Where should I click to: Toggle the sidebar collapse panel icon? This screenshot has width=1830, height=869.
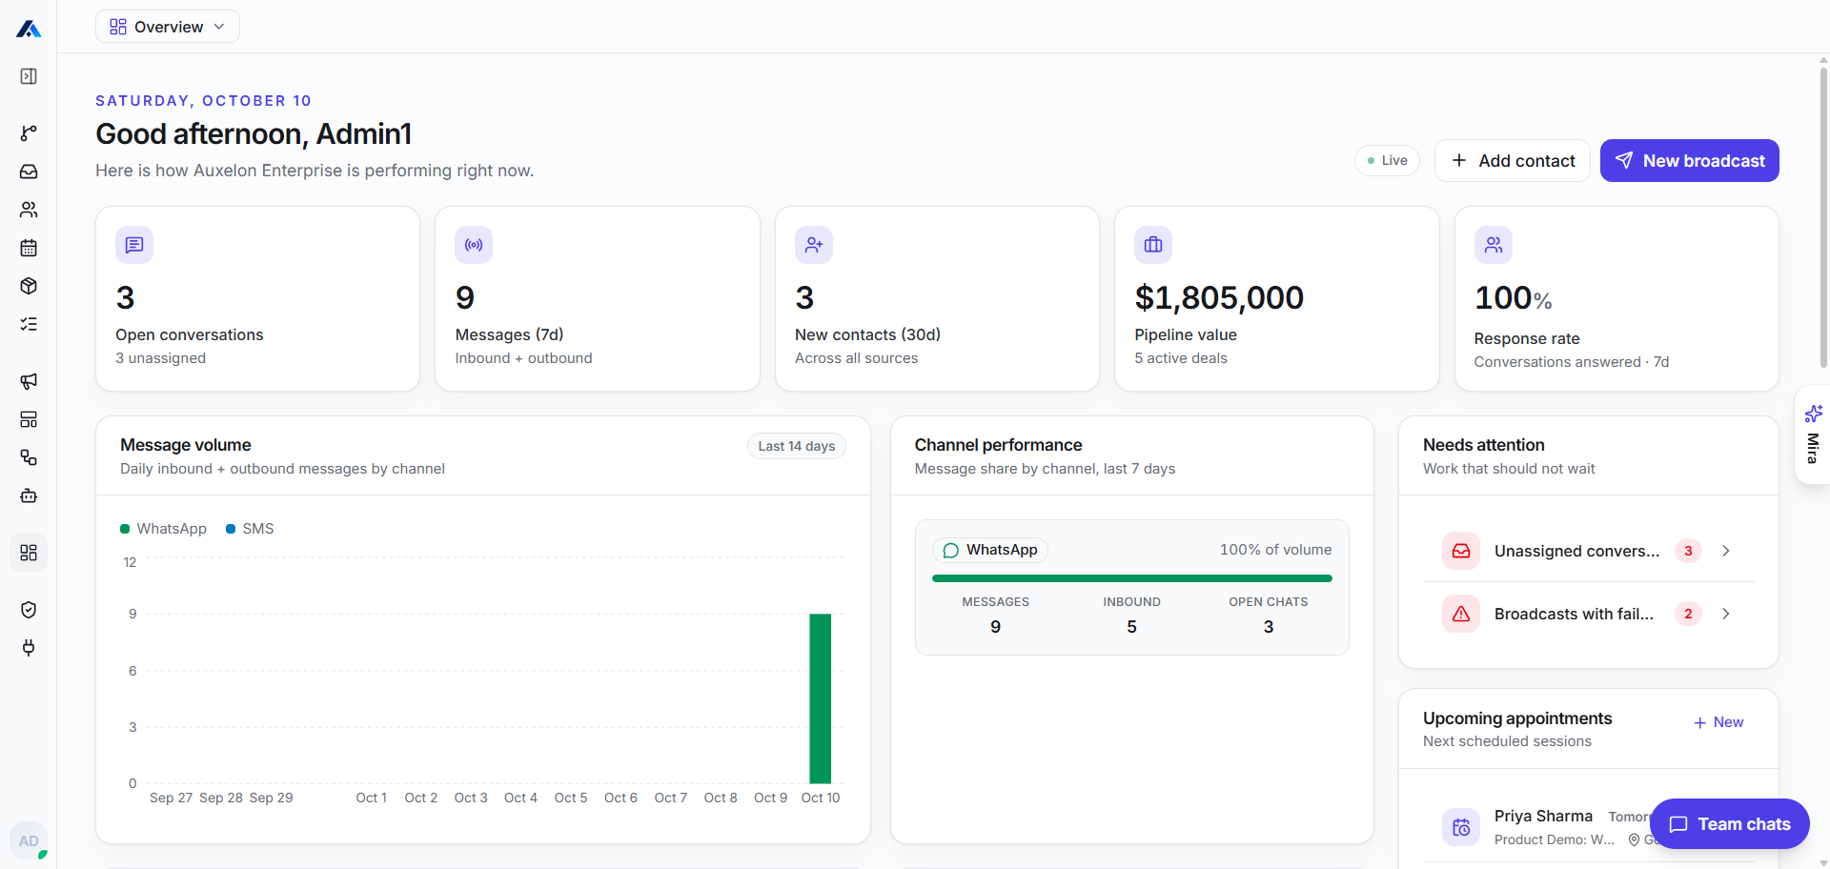coord(29,76)
